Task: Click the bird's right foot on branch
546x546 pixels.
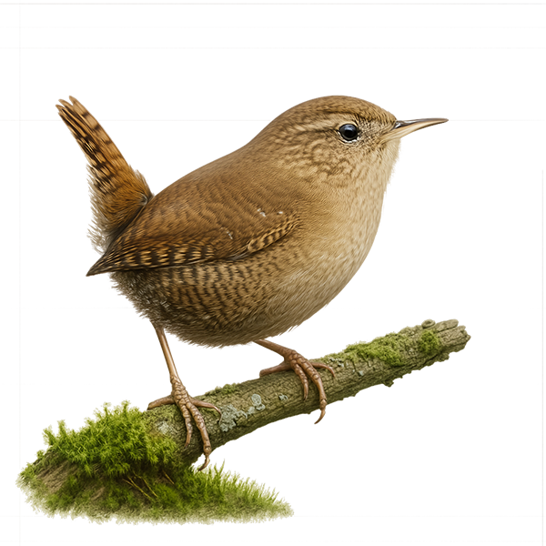Action: pyautogui.click(x=300, y=369)
